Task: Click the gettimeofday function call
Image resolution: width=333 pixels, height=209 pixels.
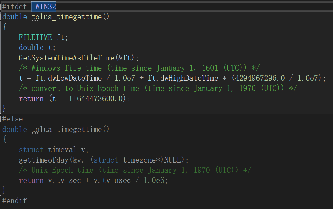Action: [x=44, y=160]
